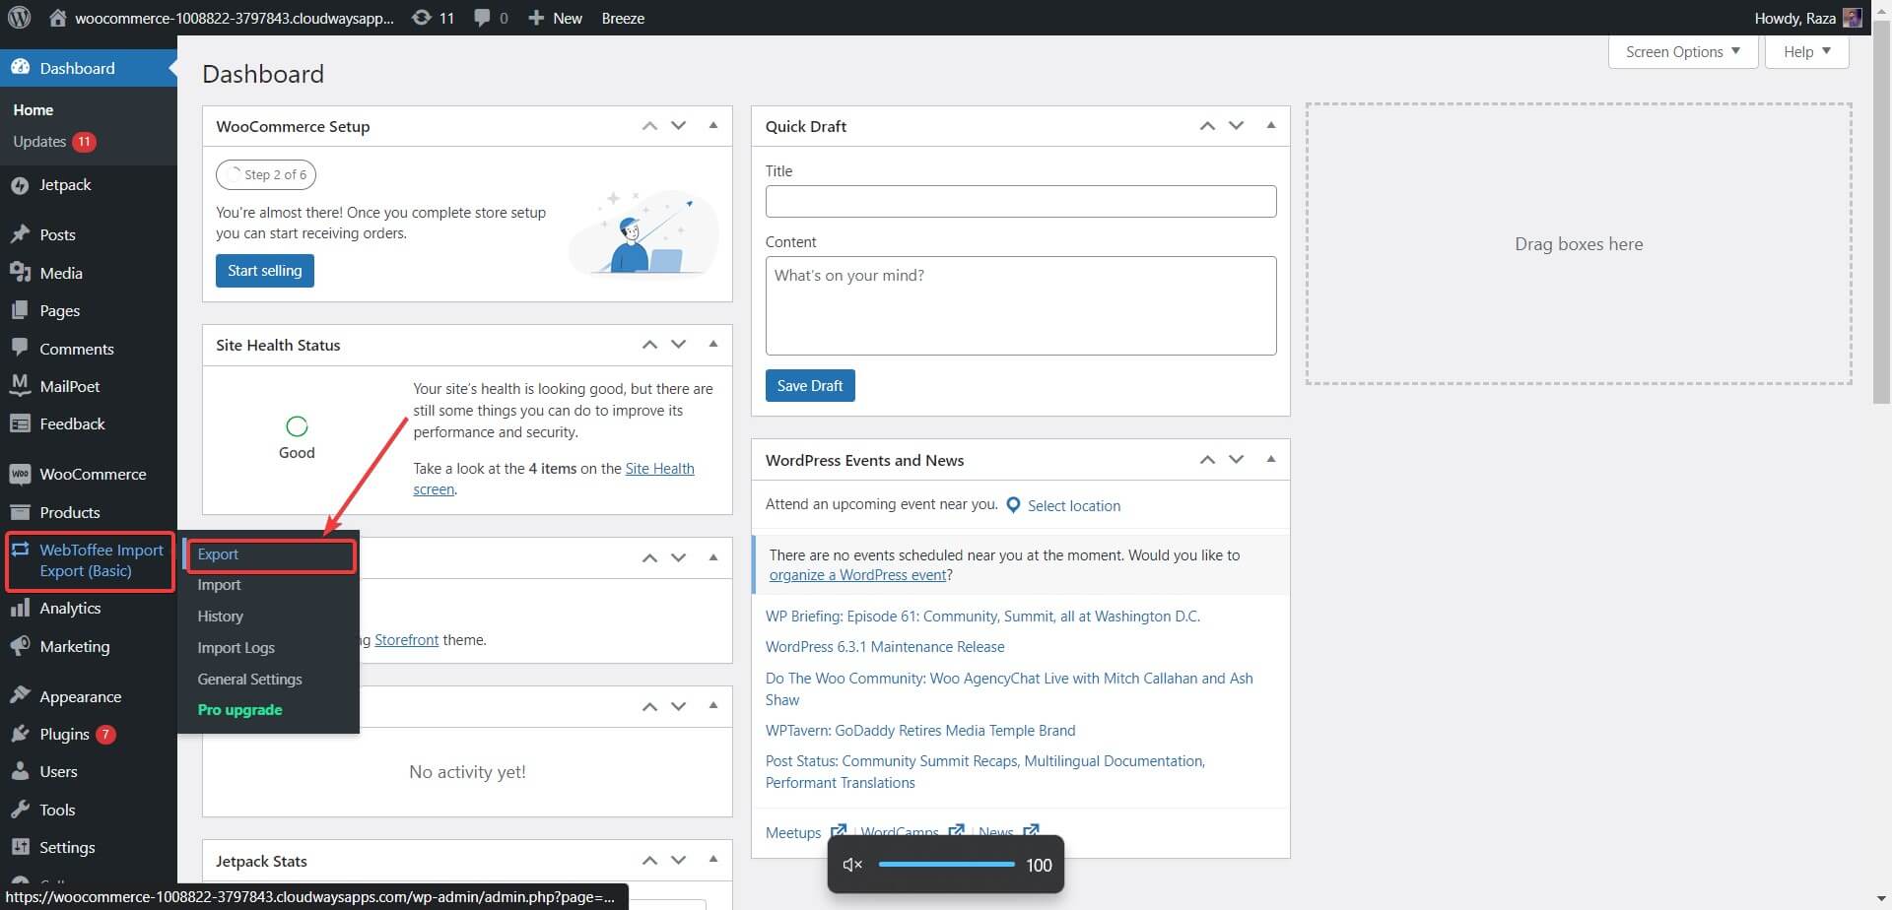
Task: Click the Step 2 of 6 indicator
Action: (x=266, y=174)
